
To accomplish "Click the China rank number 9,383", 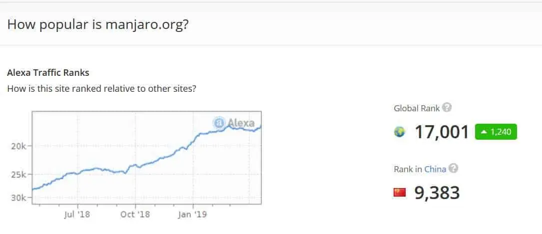I will click(437, 193).
